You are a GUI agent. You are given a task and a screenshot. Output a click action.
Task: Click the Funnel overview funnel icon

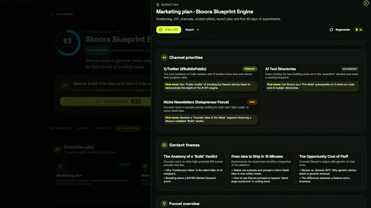(x=164, y=203)
